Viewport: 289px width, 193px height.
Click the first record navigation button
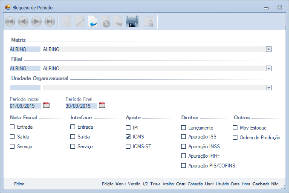point(10,22)
